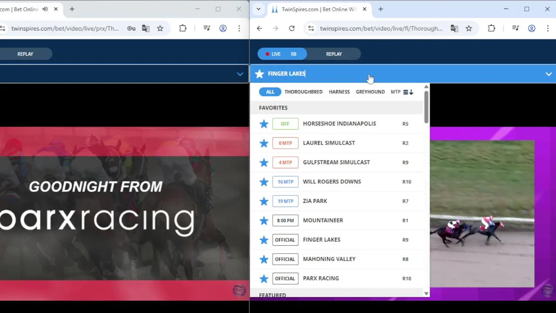Select the Gulfstream Simulcast track
This screenshot has width=556, height=313.
pyautogui.click(x=336, y=162)
